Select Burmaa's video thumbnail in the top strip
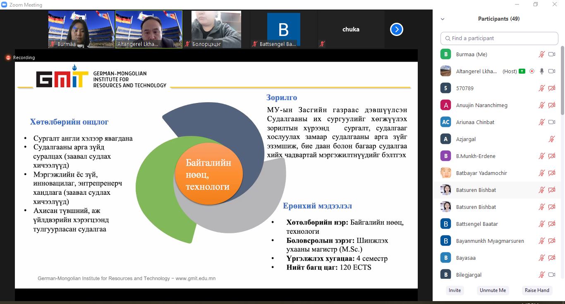 (81, 29)
